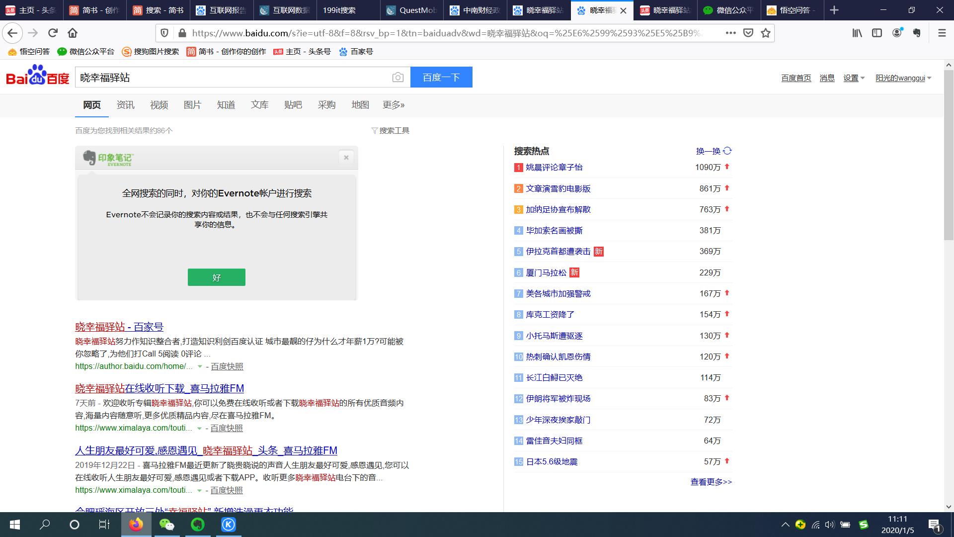
Task: Open the 晓幸福驿站 - 百家号 result
Action: click(119, 327)
